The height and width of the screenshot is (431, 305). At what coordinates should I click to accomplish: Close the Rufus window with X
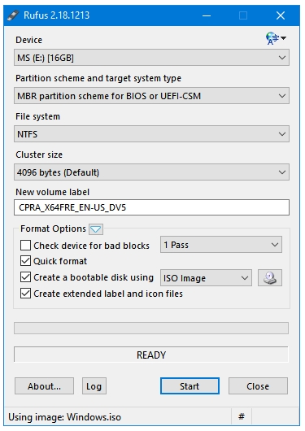pos(281,15)
